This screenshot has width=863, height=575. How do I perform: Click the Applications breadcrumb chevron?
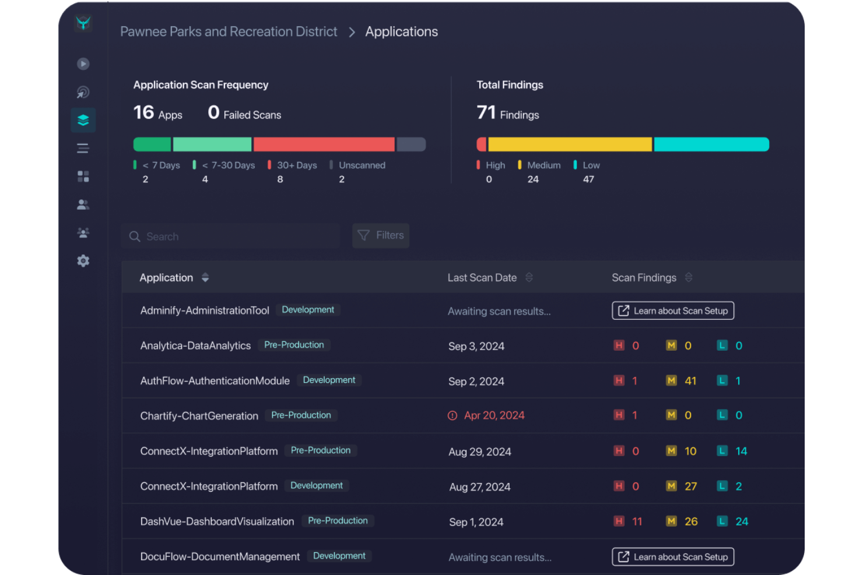point(352,33)
